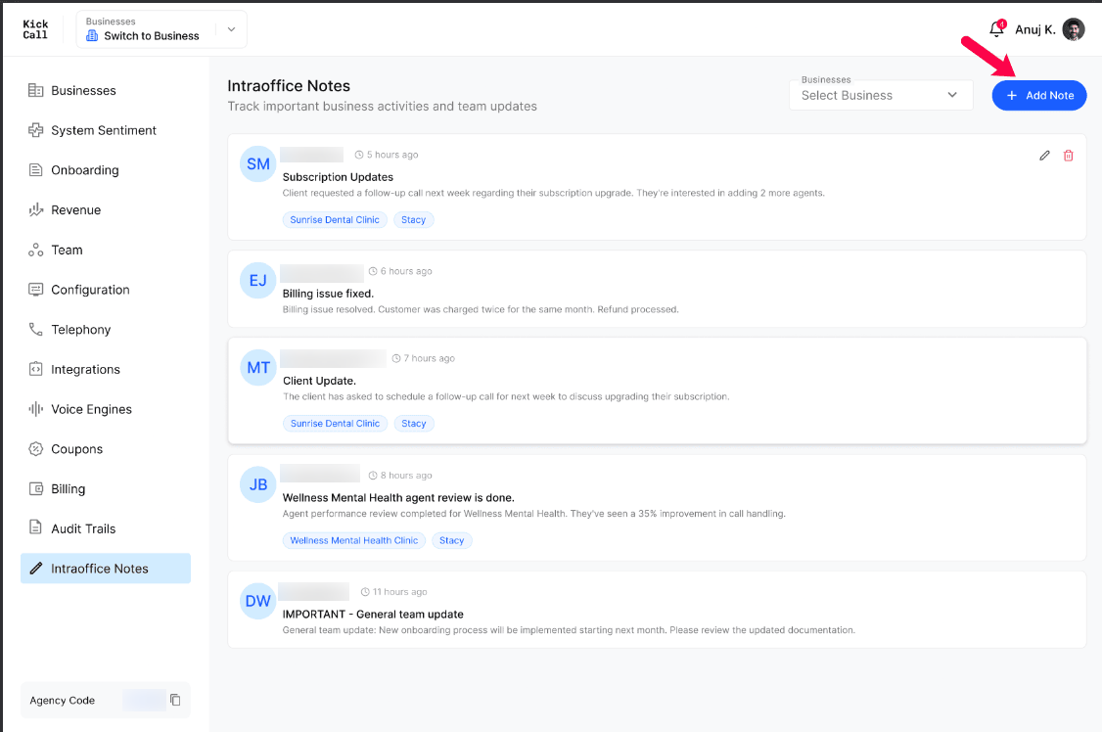Click the Subscription Updates note title
The width and height of the screenshot is (1102, 732).
coord(338,177)
